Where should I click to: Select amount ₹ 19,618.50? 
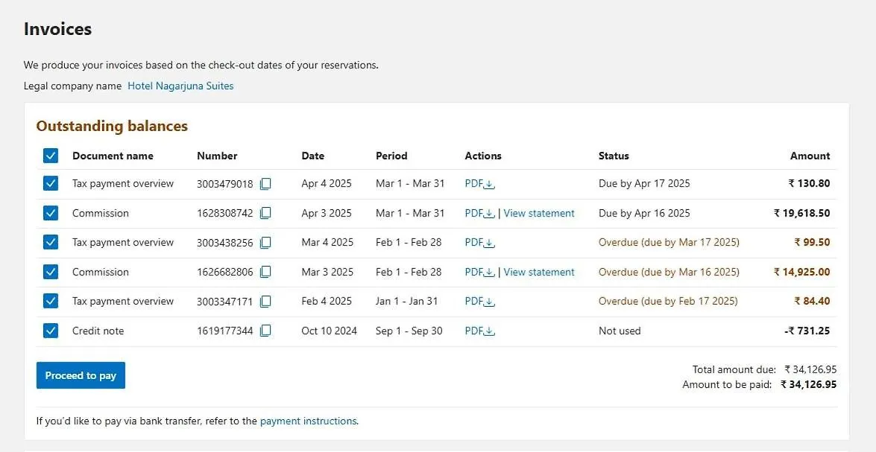pos(801,213)
